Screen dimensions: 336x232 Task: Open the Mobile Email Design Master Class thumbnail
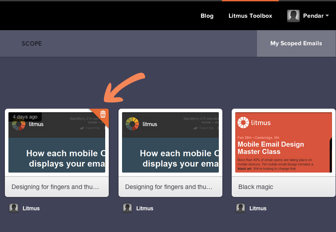(284, 142)
